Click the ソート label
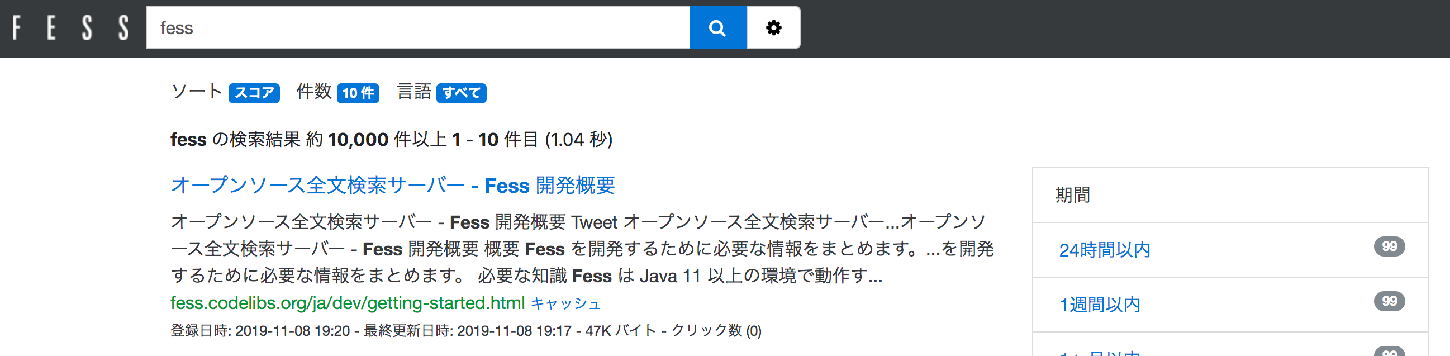This screenshot has width=1450, height=356. (197, 92)
